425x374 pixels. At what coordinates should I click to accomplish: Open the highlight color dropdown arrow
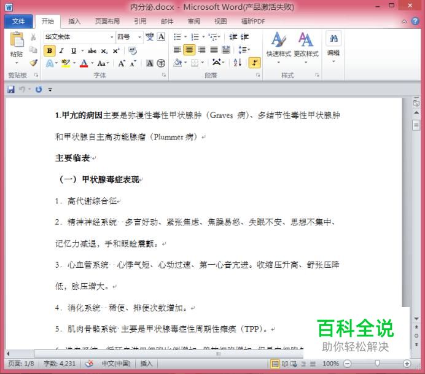click(x=74, y=63)
